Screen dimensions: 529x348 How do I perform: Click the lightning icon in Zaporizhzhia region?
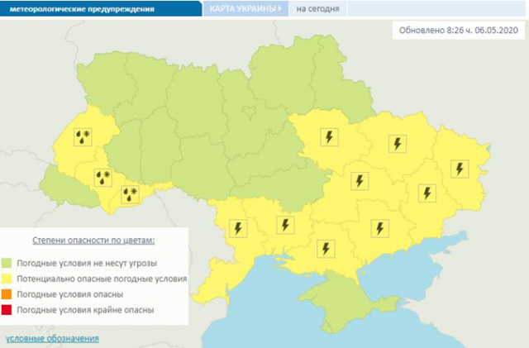(379, 228)
